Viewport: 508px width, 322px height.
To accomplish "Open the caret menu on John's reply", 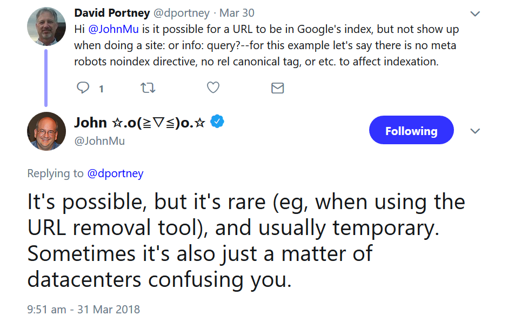I will click(x=474, y=130).
